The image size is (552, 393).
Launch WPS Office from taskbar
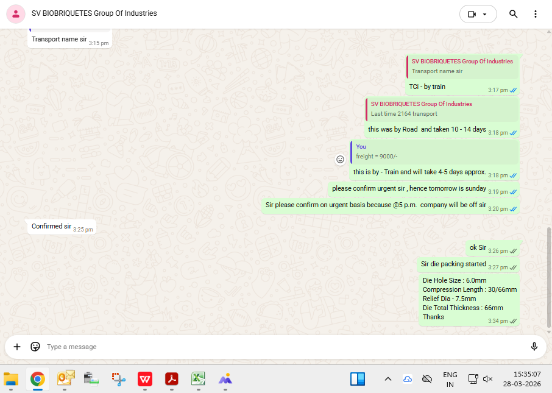pyautogui.click(x=145, y=379)
